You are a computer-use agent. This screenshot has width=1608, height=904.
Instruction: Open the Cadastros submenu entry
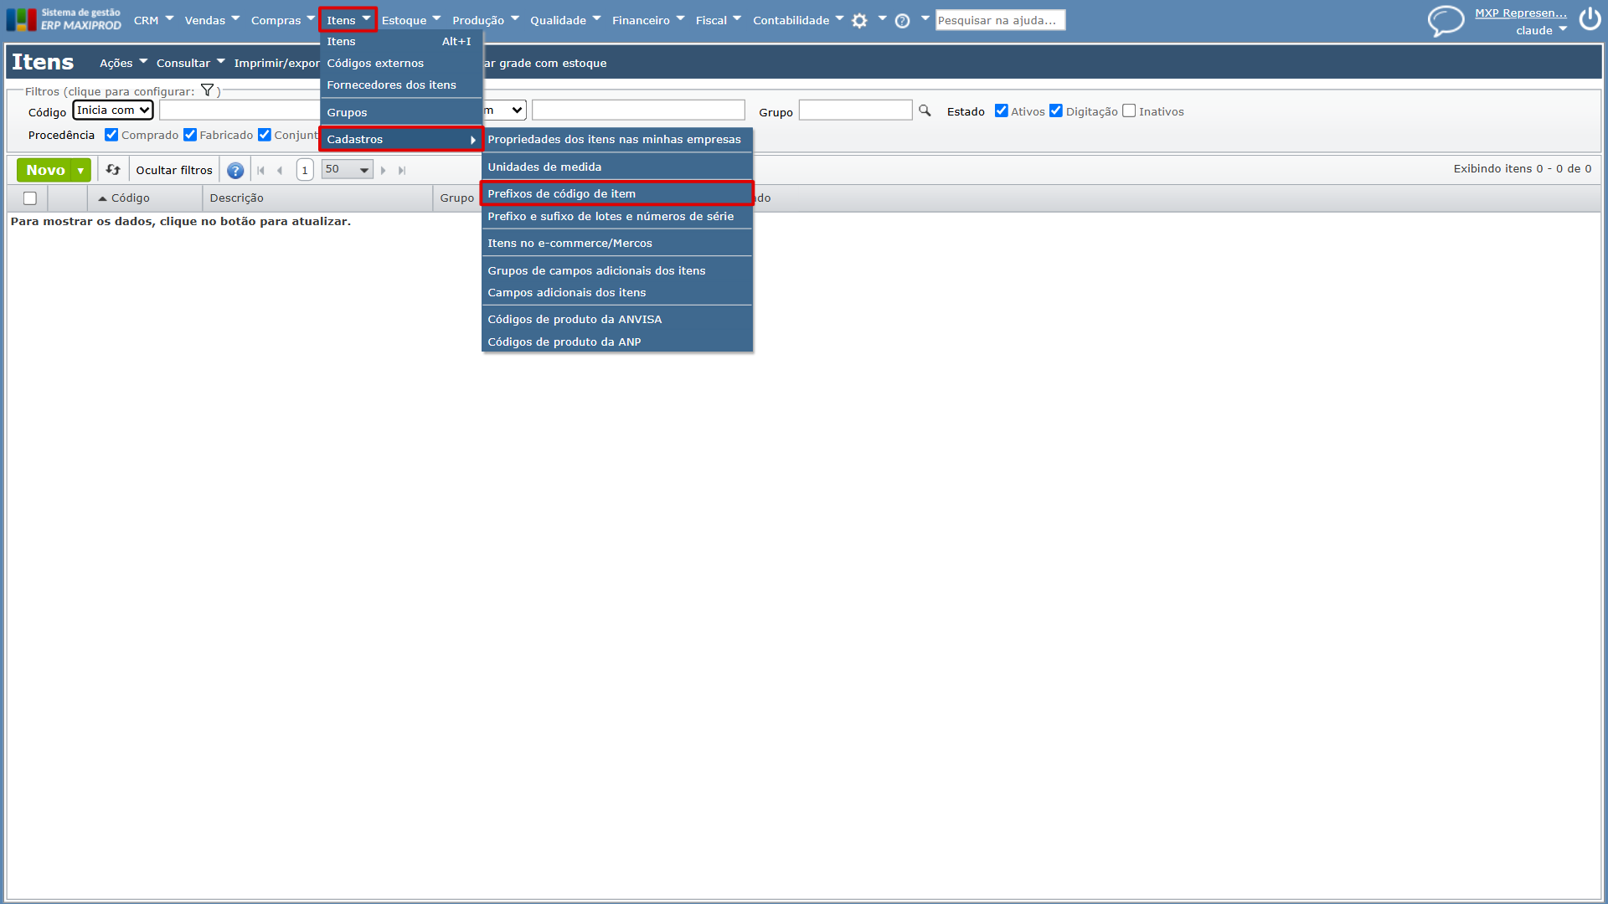401,139
